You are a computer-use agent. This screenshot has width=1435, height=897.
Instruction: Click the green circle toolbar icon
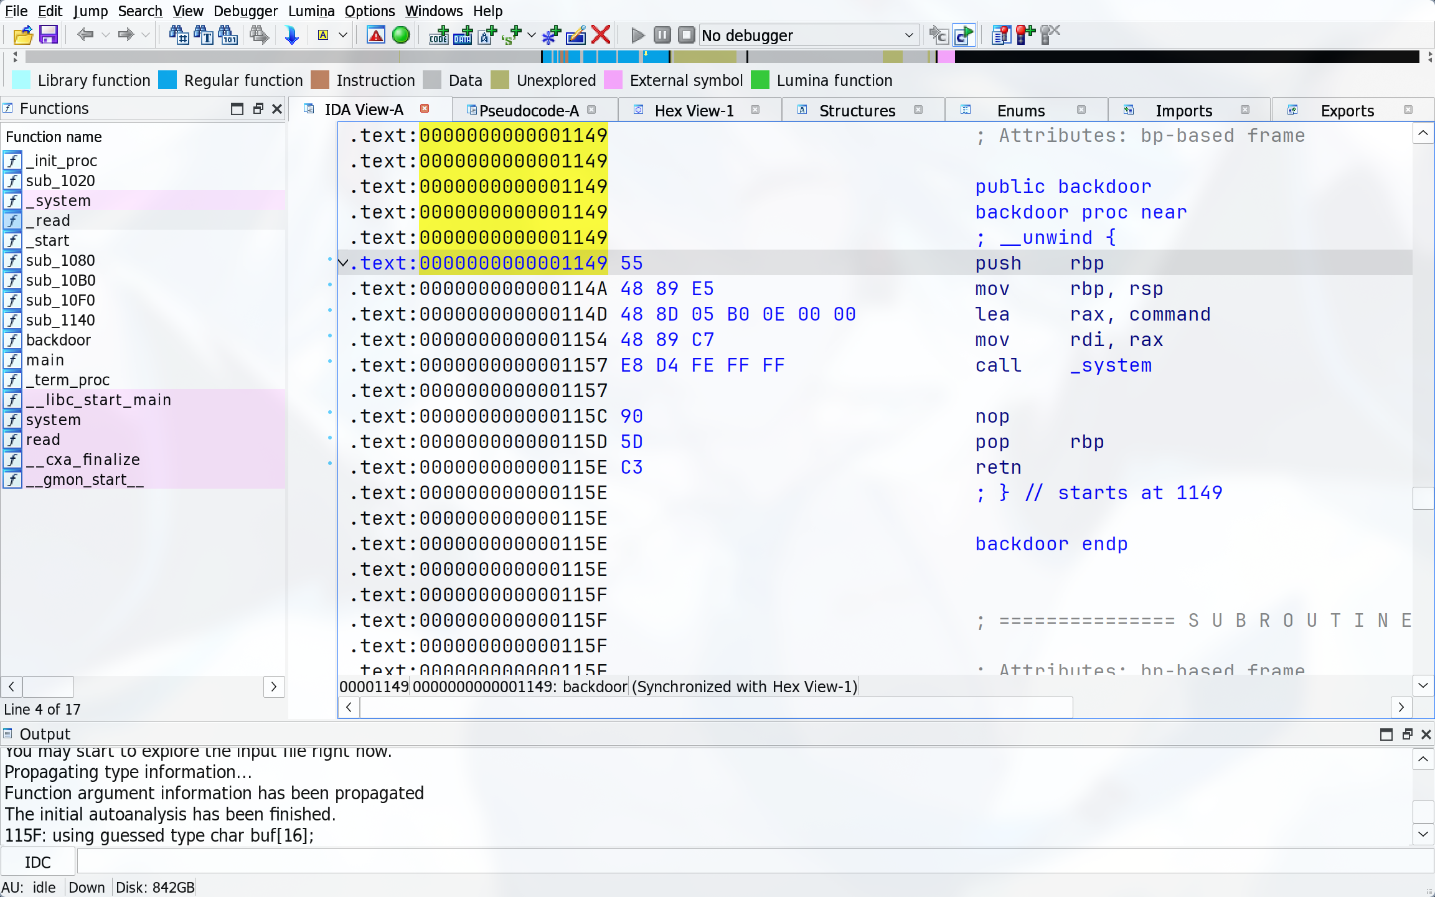pyautogui.click(x=401, y=35)
